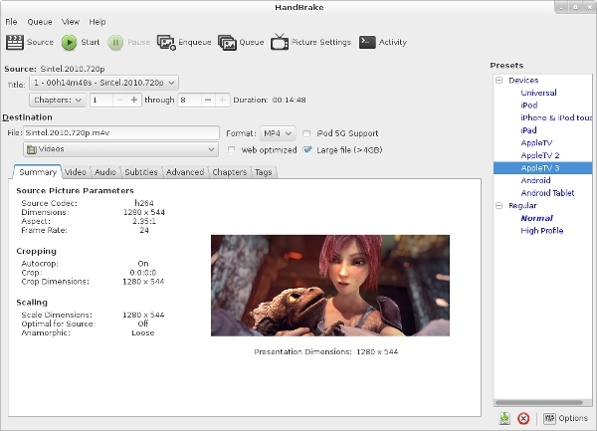Viewport: 597px width, 431px height.
Task: Click the Source toolbar icon
Action: pyautogui.click(x=15, y=43)
